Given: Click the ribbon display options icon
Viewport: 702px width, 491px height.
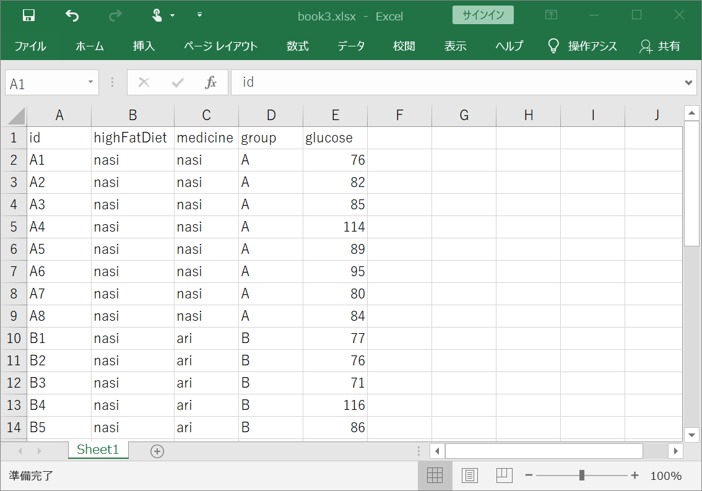Looking at the screenshot, I should point(551,15).
